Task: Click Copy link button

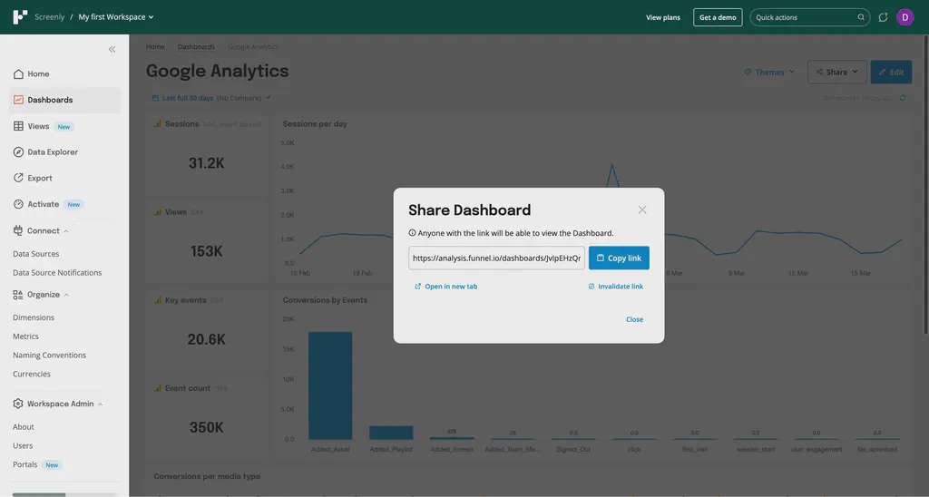Action: (x=619, y=258)
